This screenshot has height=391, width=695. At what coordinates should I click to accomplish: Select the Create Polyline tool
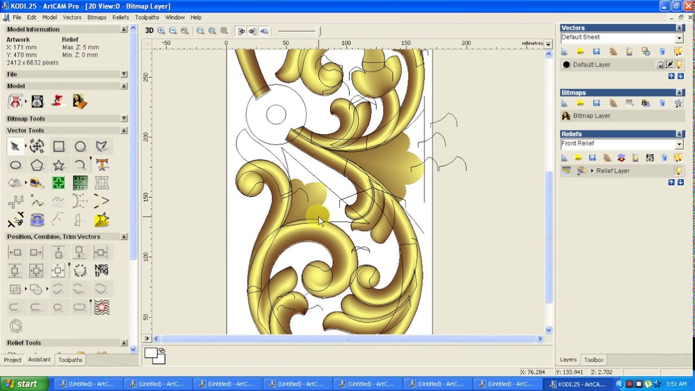(102, 146)
